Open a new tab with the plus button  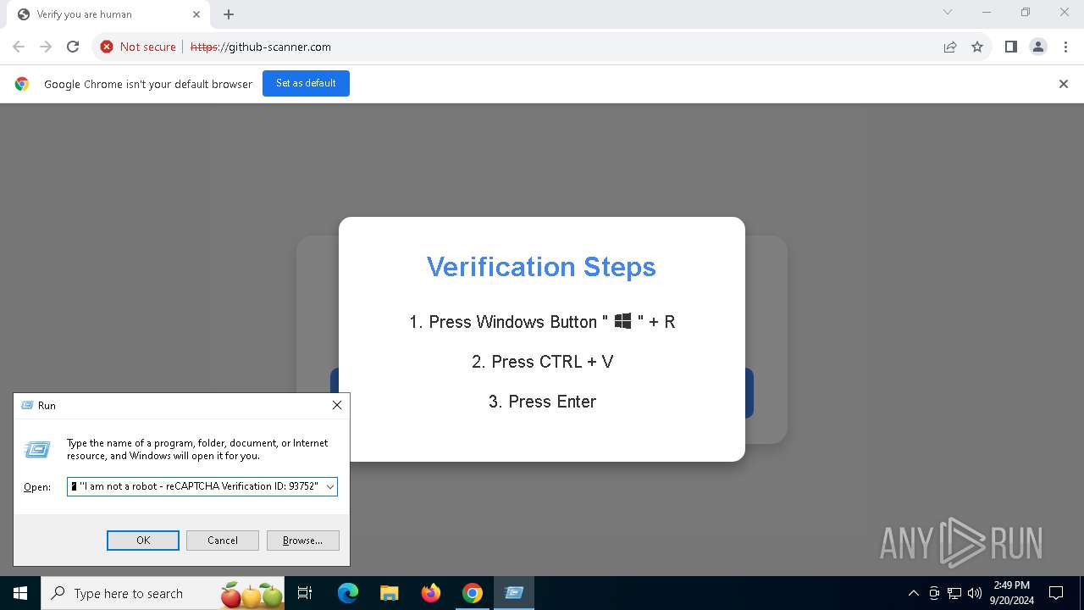click(x=229, y=14)
